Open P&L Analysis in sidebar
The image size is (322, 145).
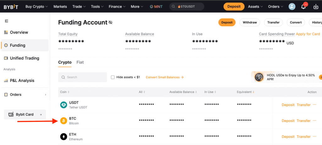[25, 81]
